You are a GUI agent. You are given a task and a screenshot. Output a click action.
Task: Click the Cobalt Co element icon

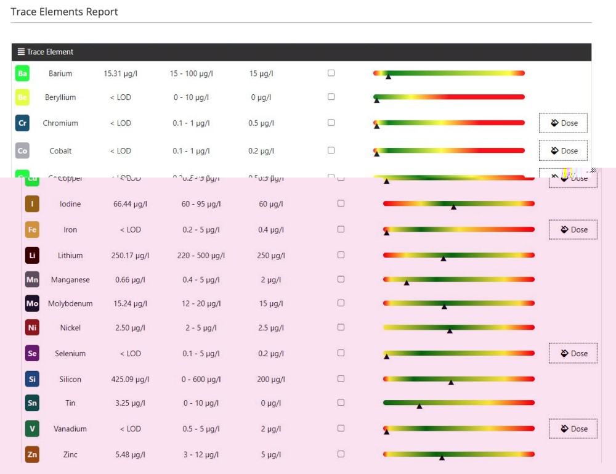pos(22,150)
